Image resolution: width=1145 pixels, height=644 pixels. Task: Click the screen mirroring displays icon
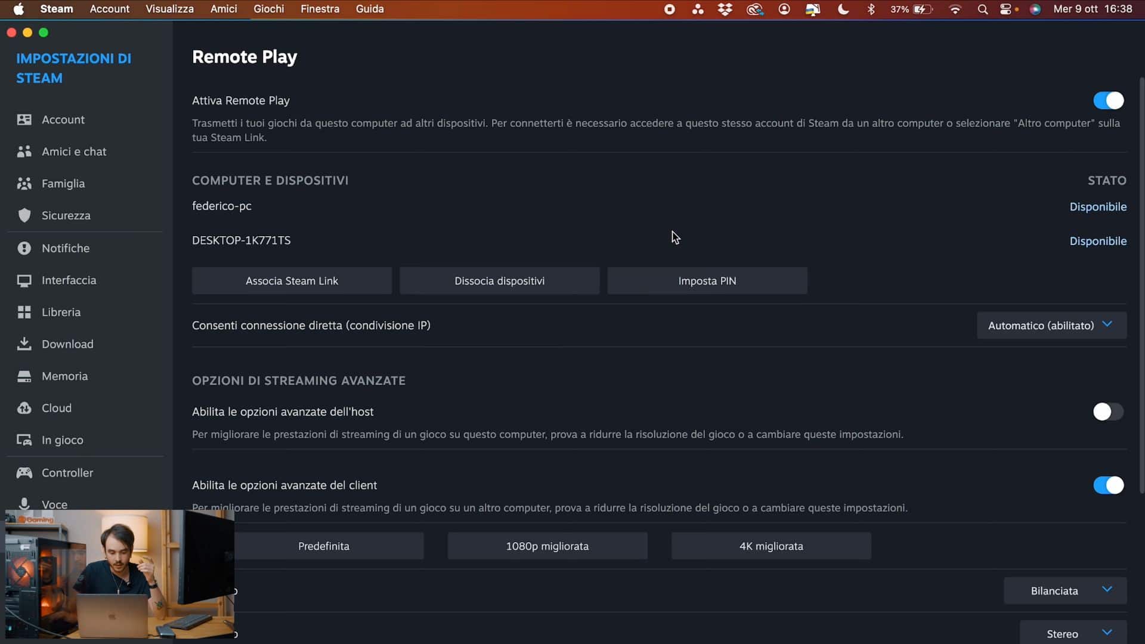coord(813,9)
